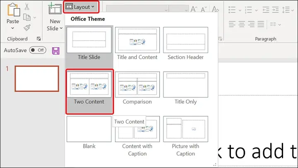Open the Clipboard dialog launcher

click(x=39, y=39)
